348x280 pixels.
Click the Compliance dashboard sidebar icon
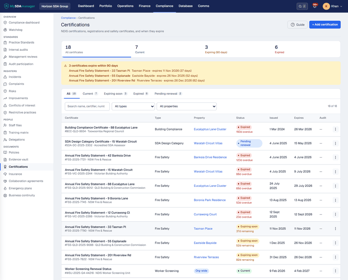pos(5,22)
